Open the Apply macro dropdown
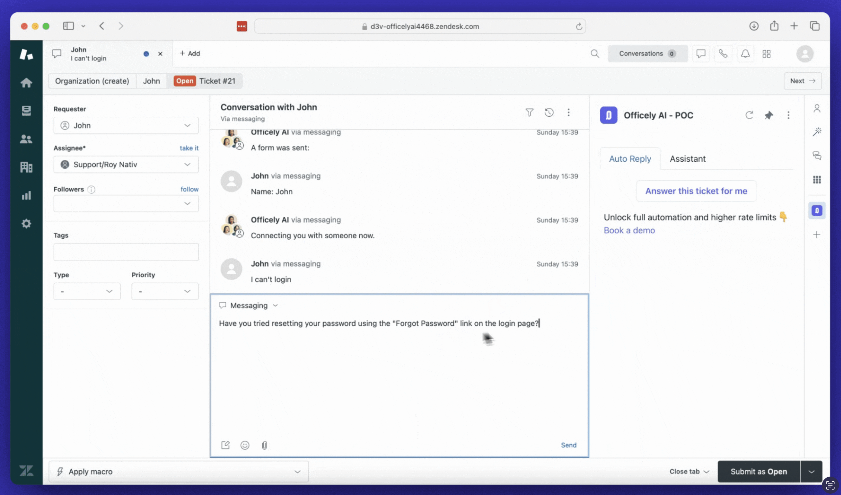Viewport: 841px width, 495px height. 179,471
